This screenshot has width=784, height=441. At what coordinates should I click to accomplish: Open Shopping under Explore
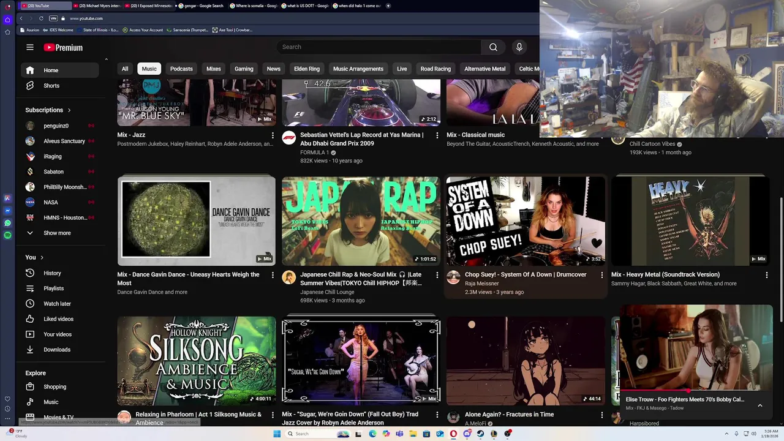click(x=59, y=387)
